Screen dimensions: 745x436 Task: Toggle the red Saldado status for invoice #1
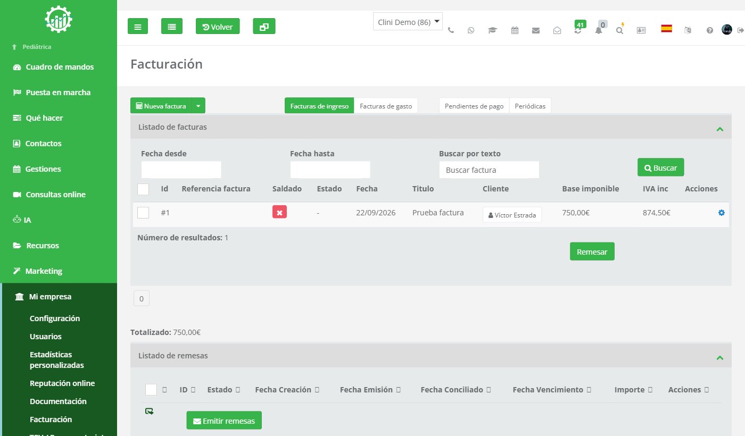point(279,212)
